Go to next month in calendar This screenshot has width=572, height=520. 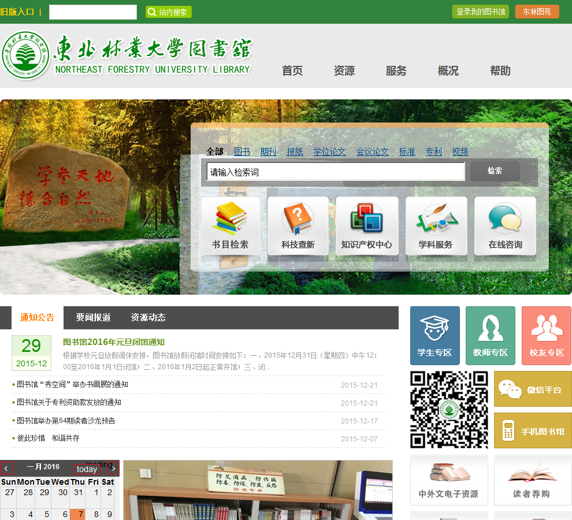113,468
